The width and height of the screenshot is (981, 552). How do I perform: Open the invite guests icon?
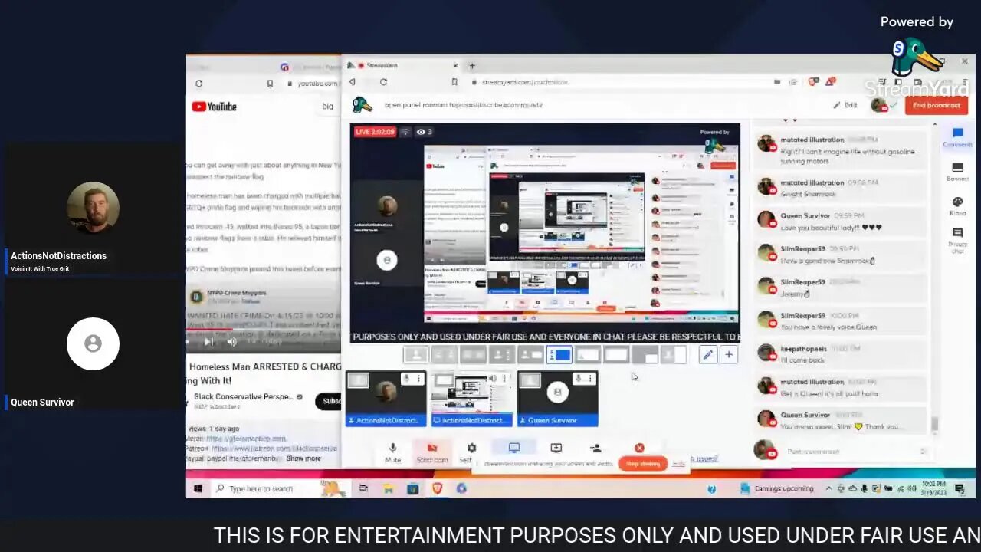[x=595, y=448]
